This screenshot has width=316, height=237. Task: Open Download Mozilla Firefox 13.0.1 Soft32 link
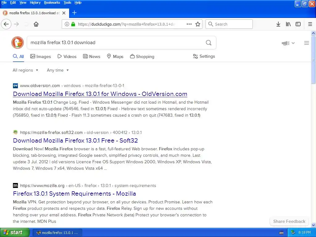click(x=75, y=140)
